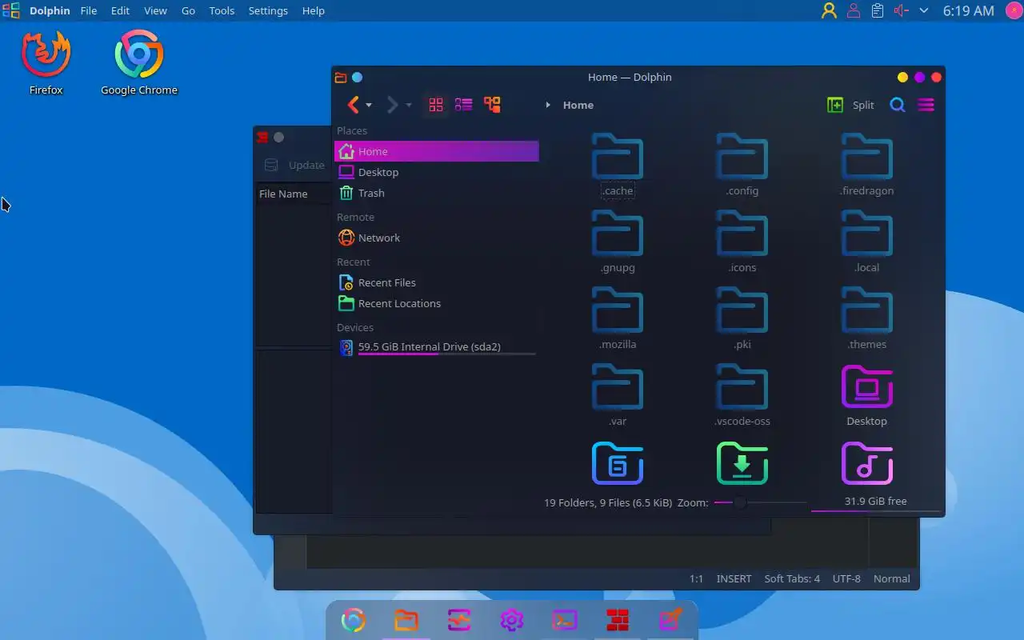Image resolution: width=1024 pixels, height=640 pixels.
Task: Click the Dolphin application menu title
Action: coord(50,10)
